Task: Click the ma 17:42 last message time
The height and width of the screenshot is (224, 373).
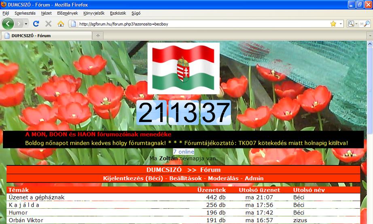Action: click(259, 213)
